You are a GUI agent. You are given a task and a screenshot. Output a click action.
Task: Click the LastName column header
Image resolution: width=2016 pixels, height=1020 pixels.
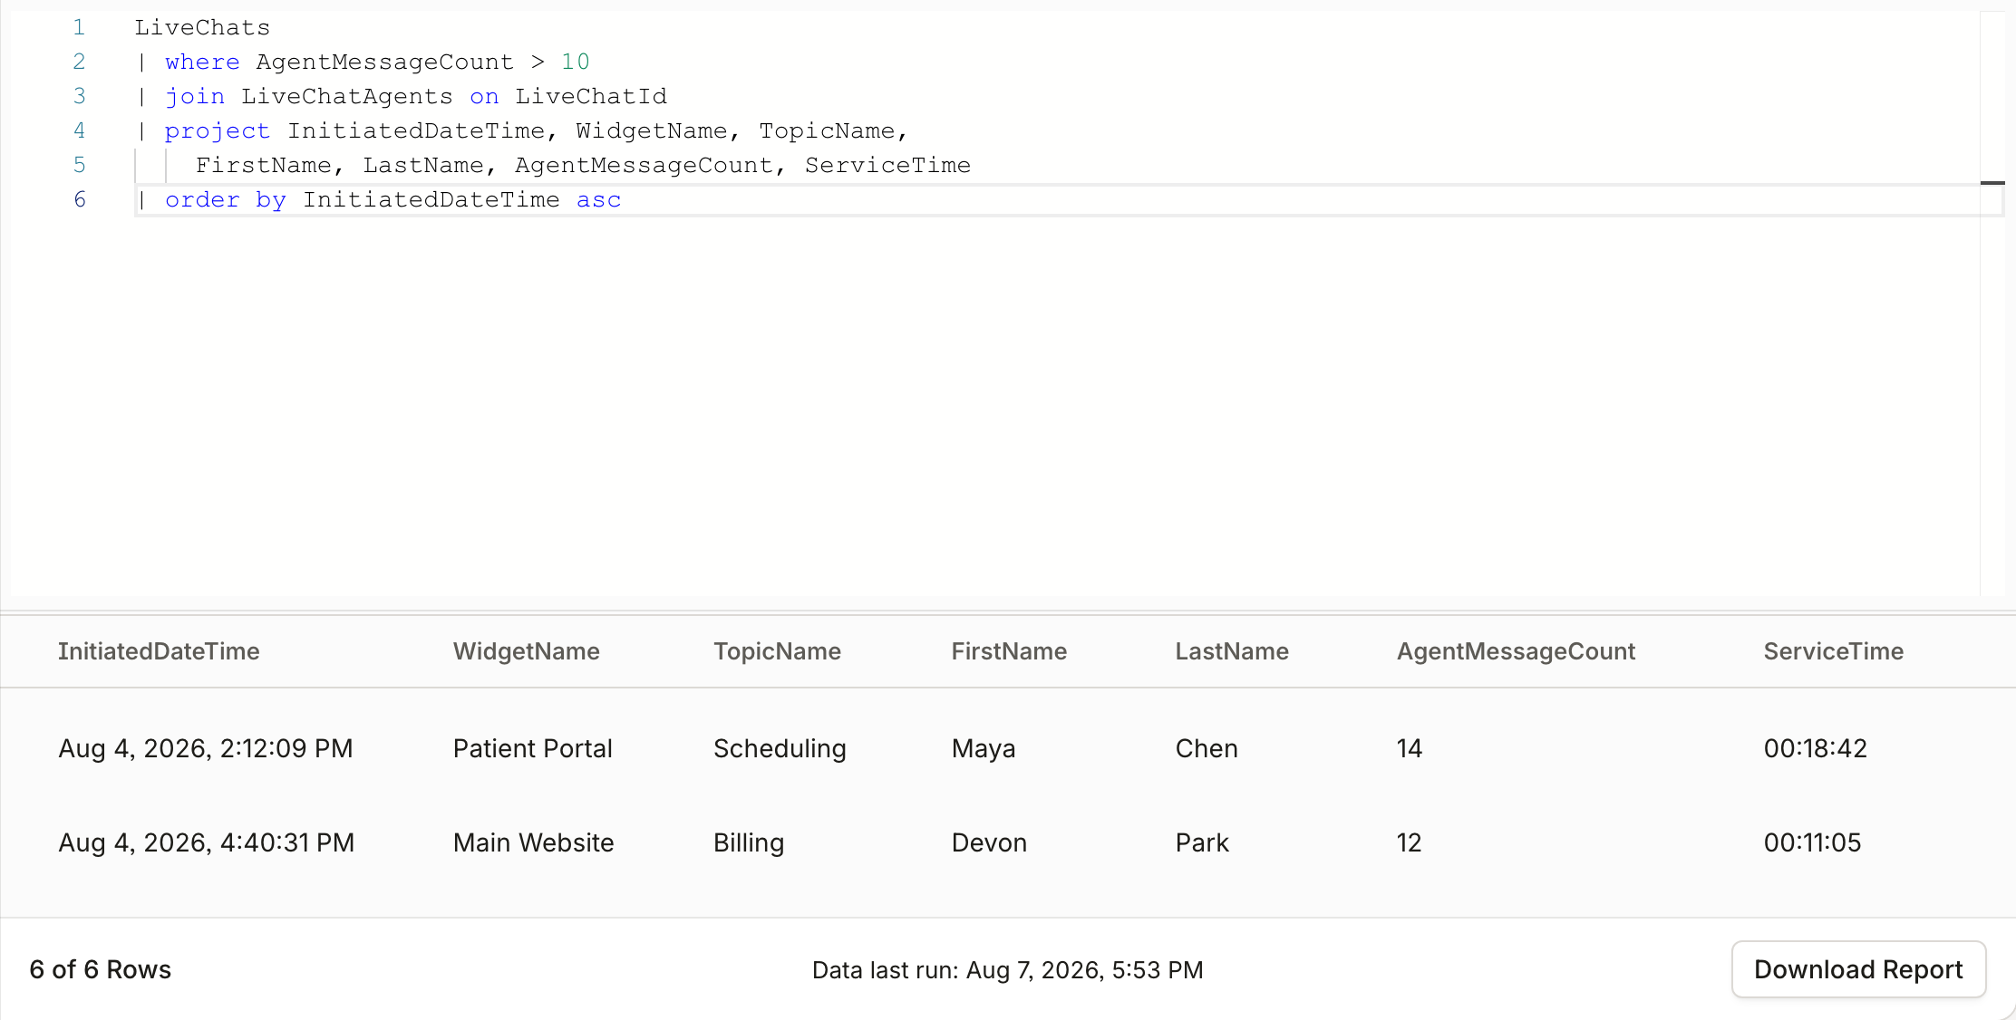[x=1232, y=651]
